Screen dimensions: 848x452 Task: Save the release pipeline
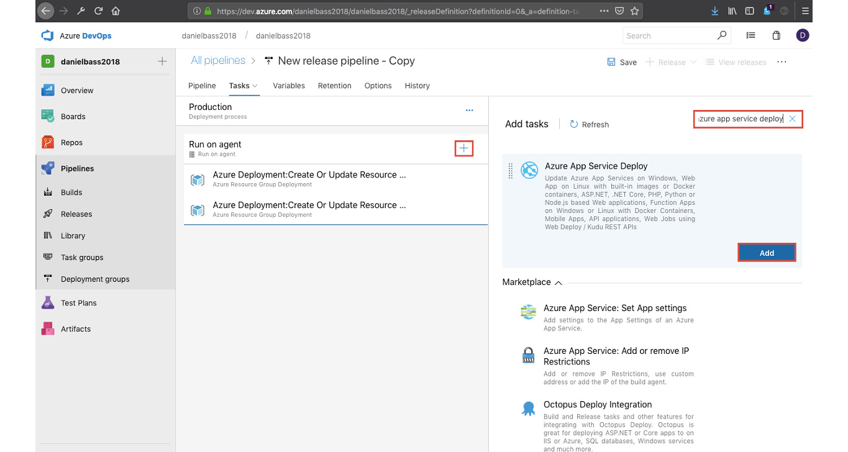tap(622, 62)
